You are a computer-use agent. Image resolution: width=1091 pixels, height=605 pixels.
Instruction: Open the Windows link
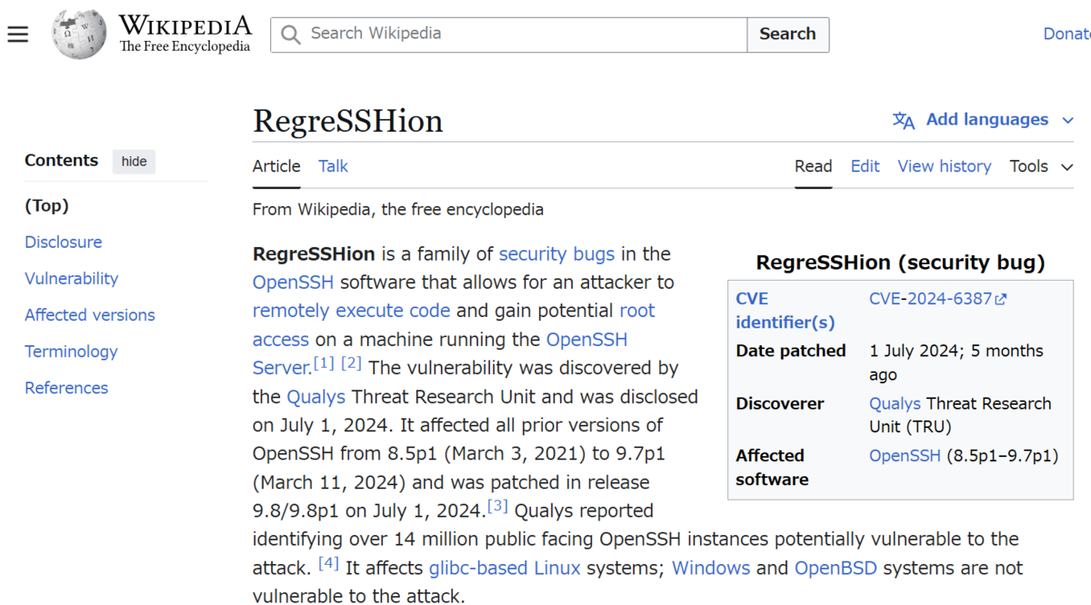pos(711,568)
